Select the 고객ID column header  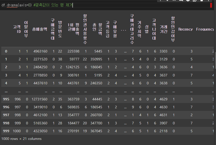(x=17, y=29)
